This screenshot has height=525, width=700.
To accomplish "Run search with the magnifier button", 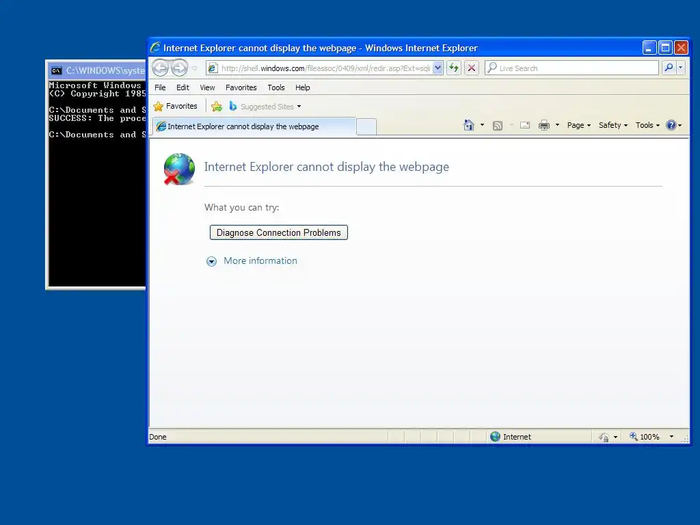I will tap(669, 68).
